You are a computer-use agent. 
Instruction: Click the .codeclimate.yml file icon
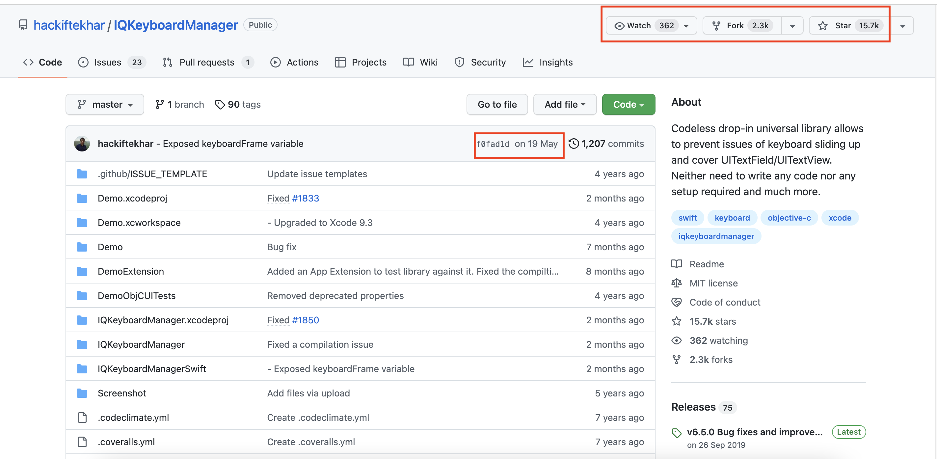(x=82, y=418)
